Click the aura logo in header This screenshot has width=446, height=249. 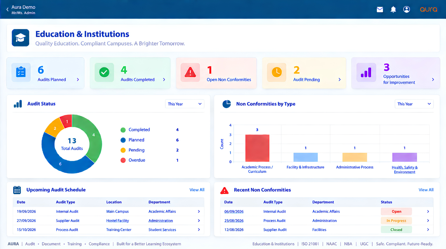[429, 9]
